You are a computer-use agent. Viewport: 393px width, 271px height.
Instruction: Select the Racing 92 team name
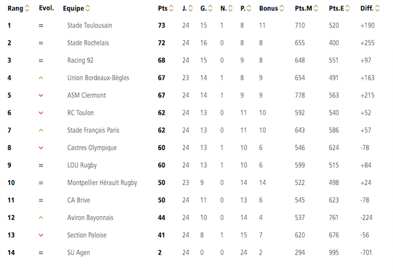80,60
